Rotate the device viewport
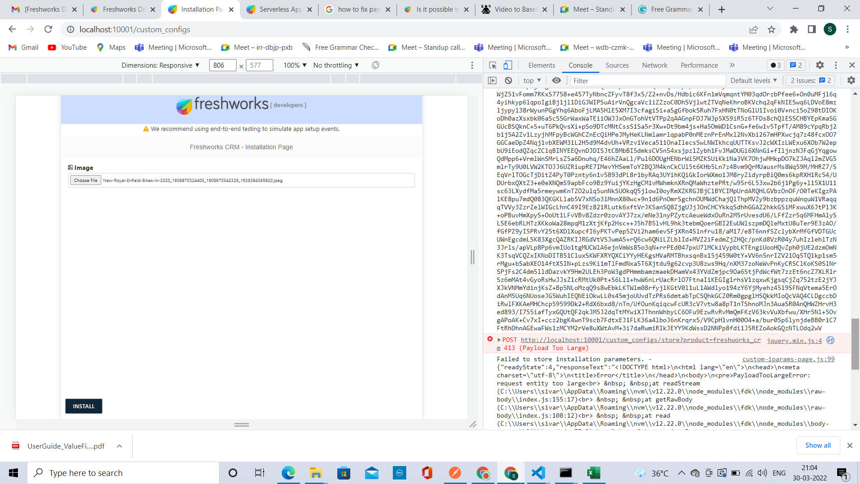860x484 pixels. pos(375,65)
